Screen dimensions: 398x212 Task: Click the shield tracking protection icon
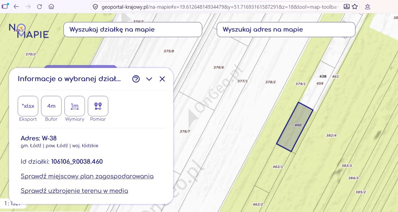pos(95,6)
